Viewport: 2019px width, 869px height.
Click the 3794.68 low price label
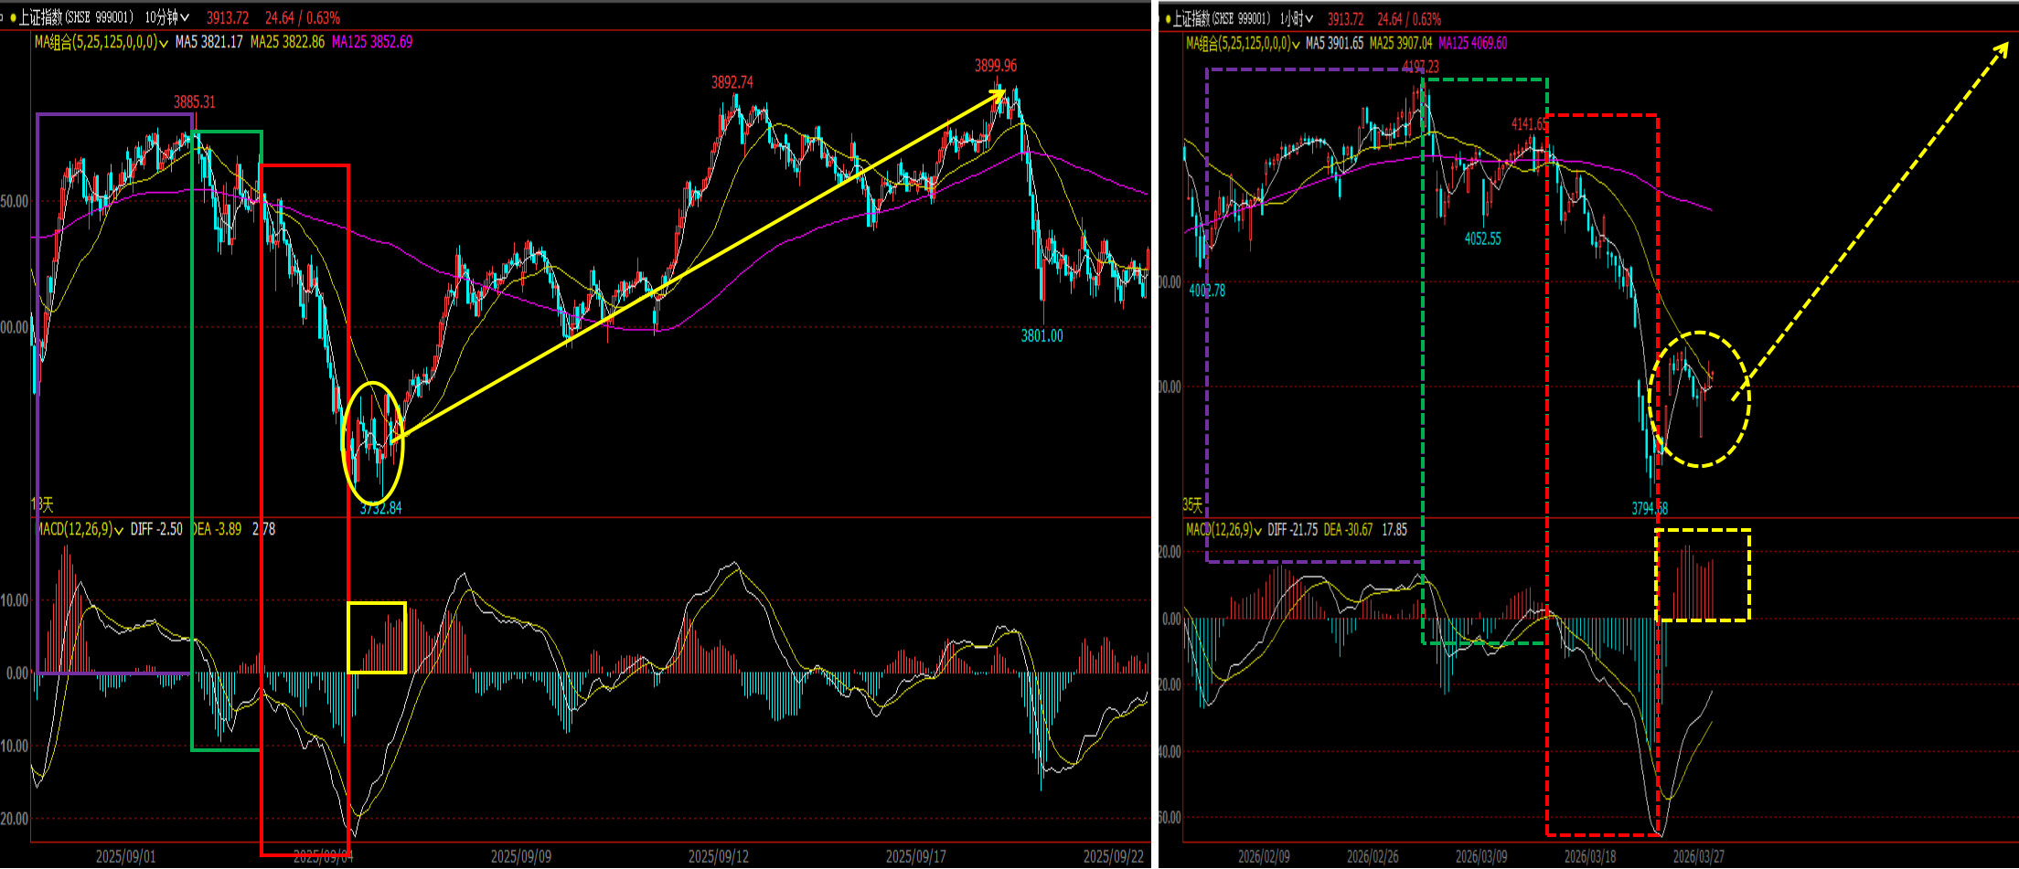(1650, 508)
